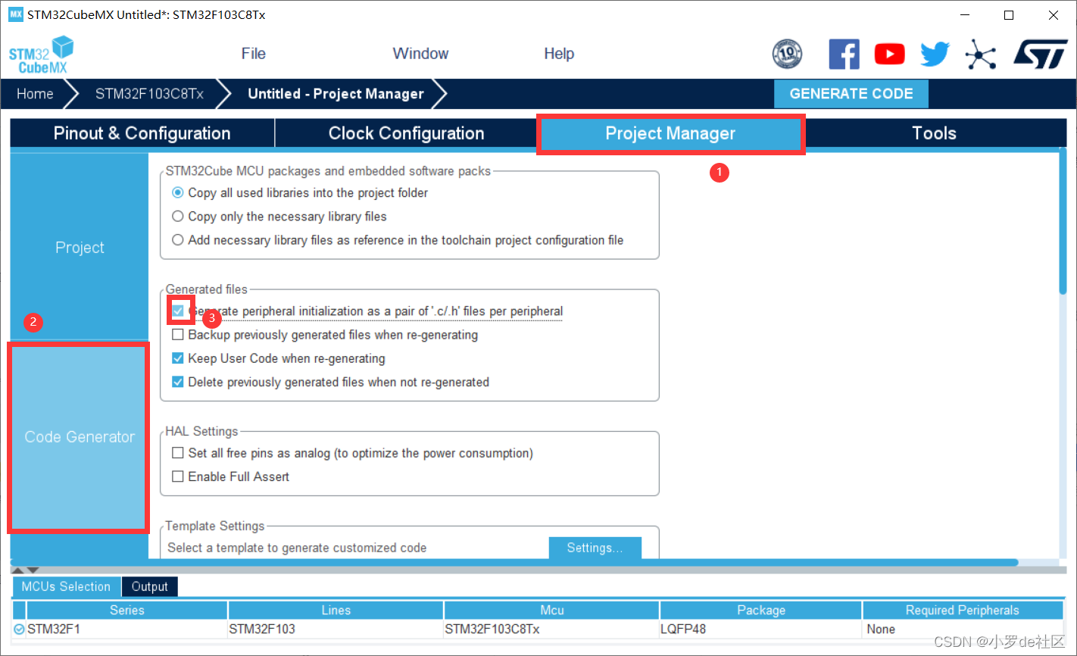
Task: Enable Full Assert checkbox
Action: [x=178, y=476]
